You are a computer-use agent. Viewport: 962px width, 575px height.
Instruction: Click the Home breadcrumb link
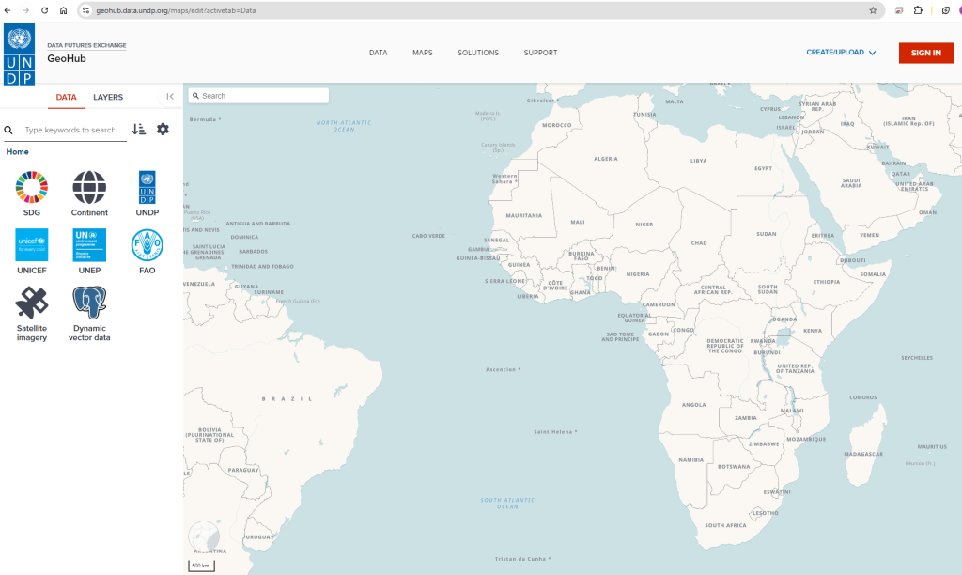(18, 152)
